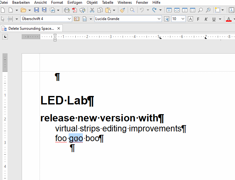Open the font size dropdown showing 10
Viewport: 235px width, 180px height.
183,19
